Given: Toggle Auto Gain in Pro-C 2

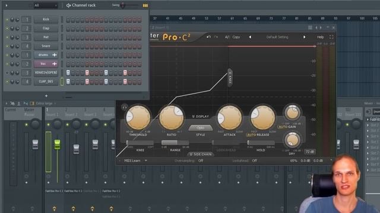Looking at the screenshot, I should coord(287,127).
